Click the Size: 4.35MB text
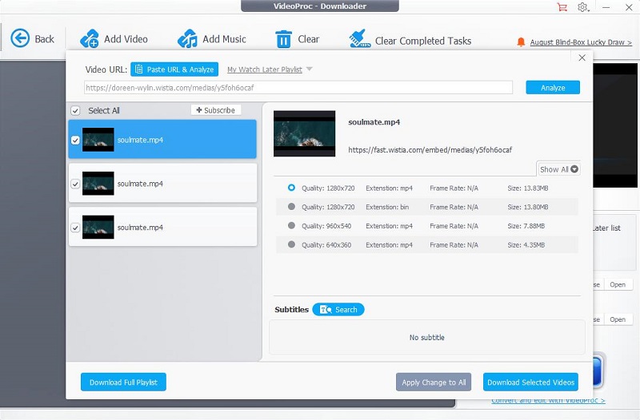This screenshot has height=420, width=640. point(526,245)
